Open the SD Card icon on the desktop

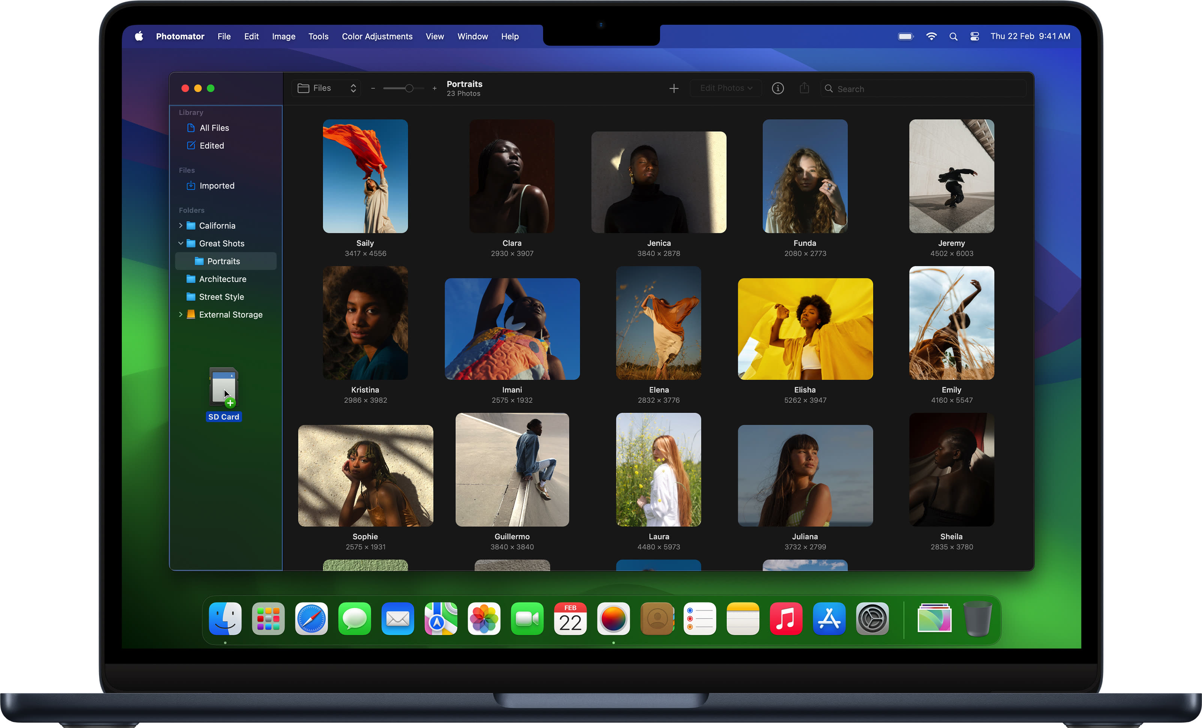point(223,387)
